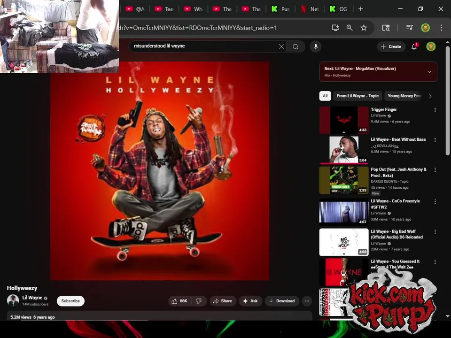Select the Young Money chip
451x338 pixels.
coord(404,96)
